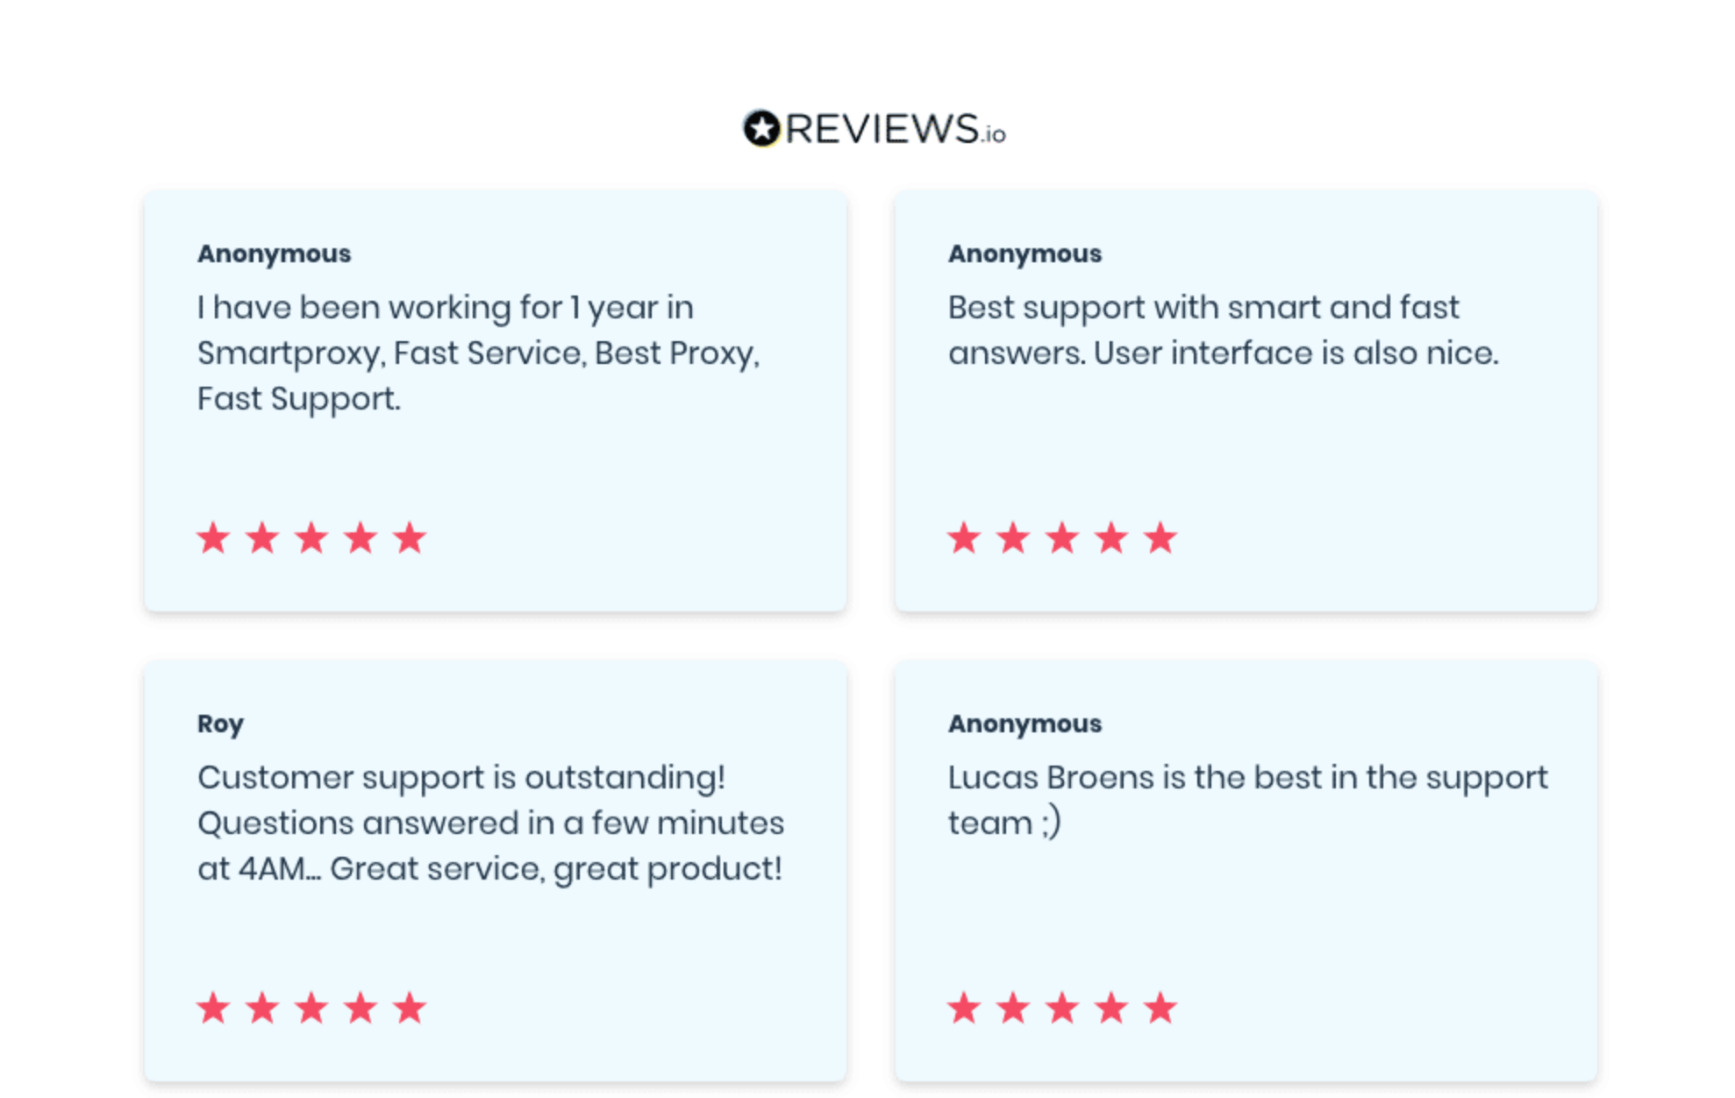
Task: Click fifth star under the Smartproxy review
Action: coord(410,538)
